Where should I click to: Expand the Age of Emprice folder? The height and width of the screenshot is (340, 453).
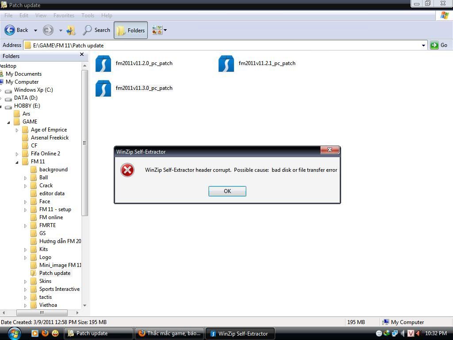[x=17, y=131]
